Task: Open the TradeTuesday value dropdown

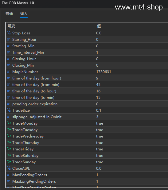Action: click(x=131, y=130)
